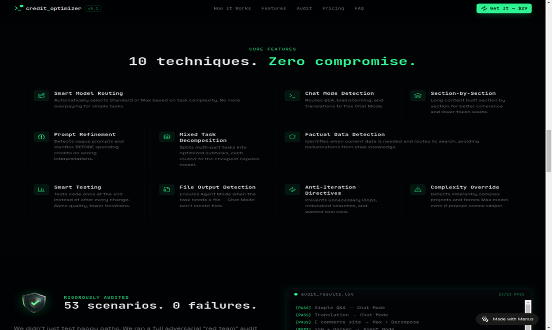Click the Smart Testing bar-chart icon

(41, 189)
